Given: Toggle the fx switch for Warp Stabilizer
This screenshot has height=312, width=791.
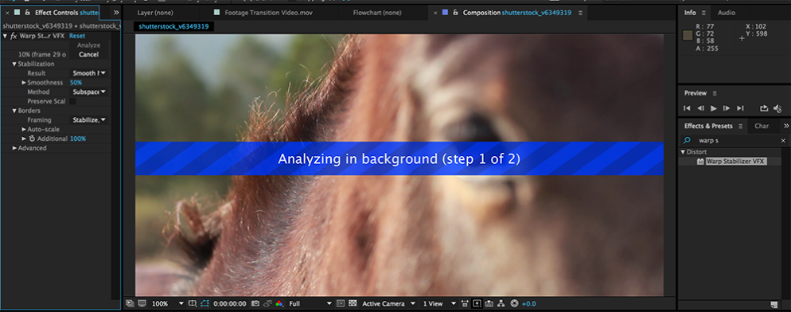Looking at the screenshot, I should [x=14, y=36].
